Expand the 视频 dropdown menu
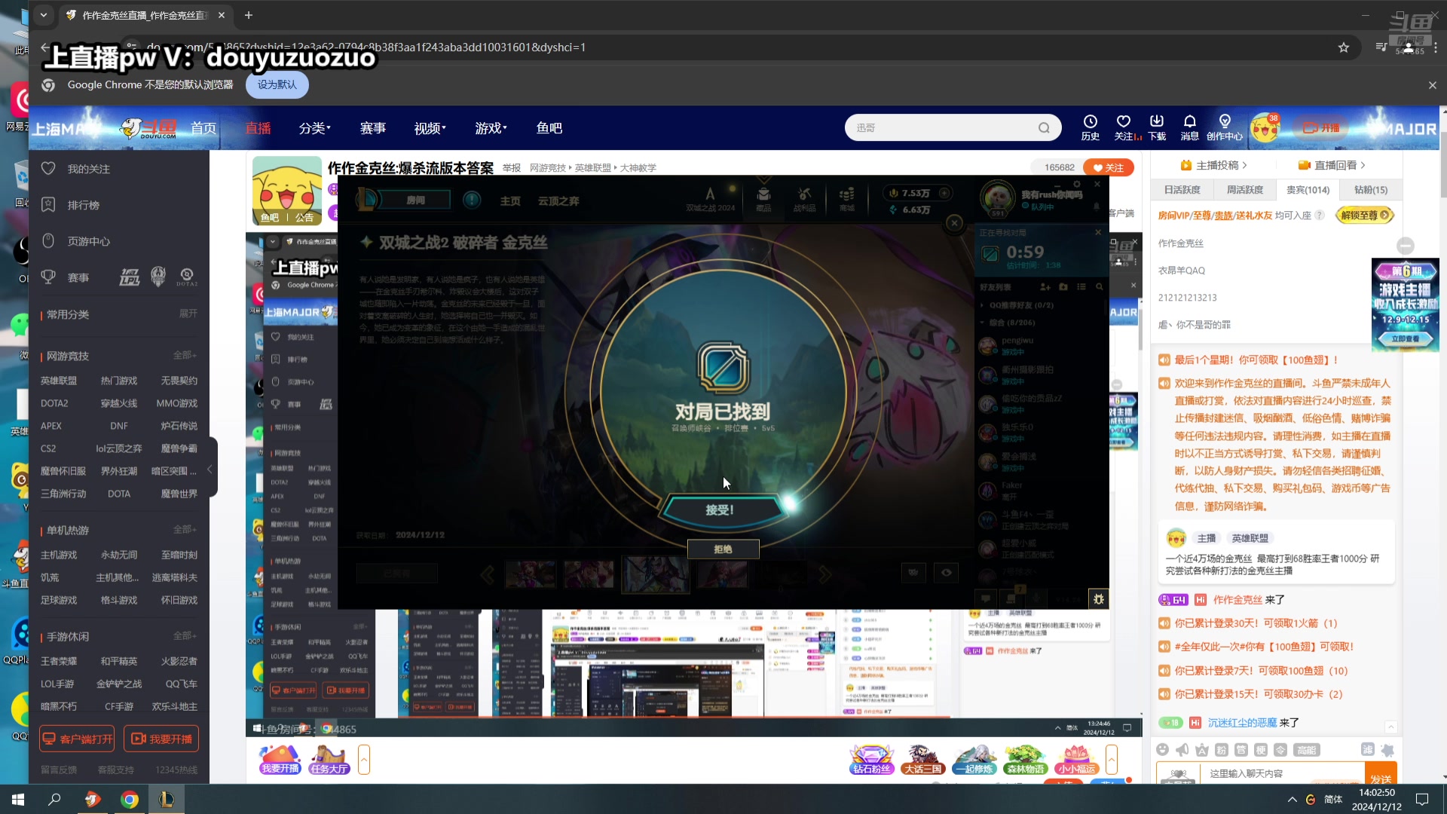1447x814 pixels. pyautogui.click(x=430, y=128)
